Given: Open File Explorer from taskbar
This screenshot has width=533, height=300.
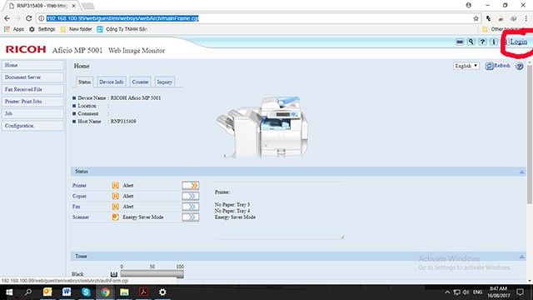Looking at the screenshot, I should click(x=124, y=292).
